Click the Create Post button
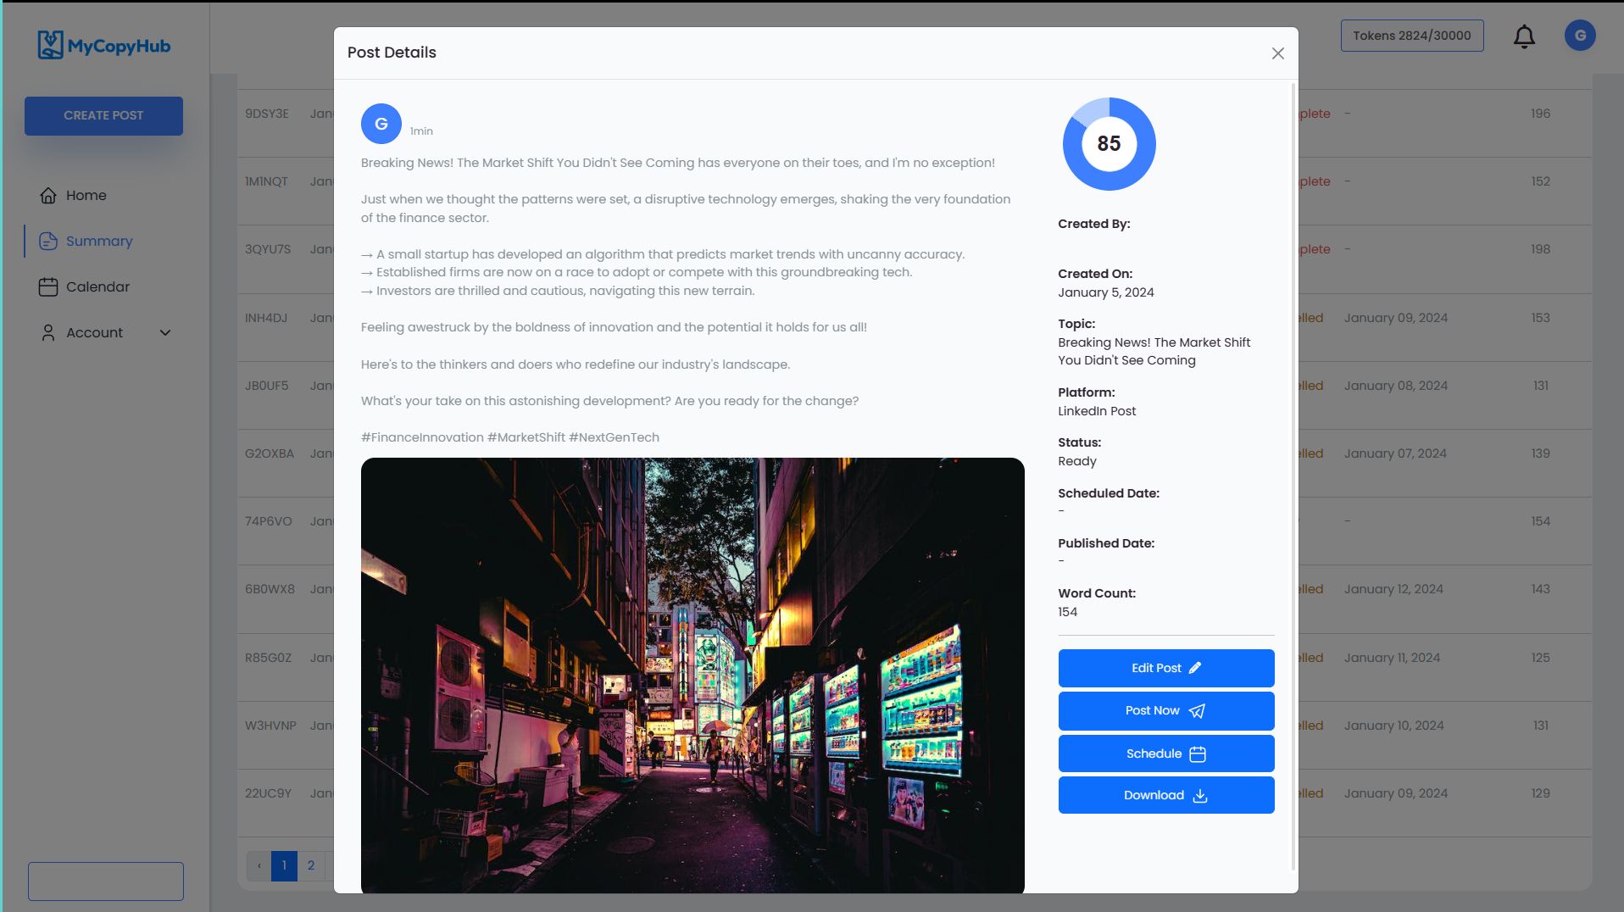Viewport: 1624px width, 912px height. pos(103,115)
